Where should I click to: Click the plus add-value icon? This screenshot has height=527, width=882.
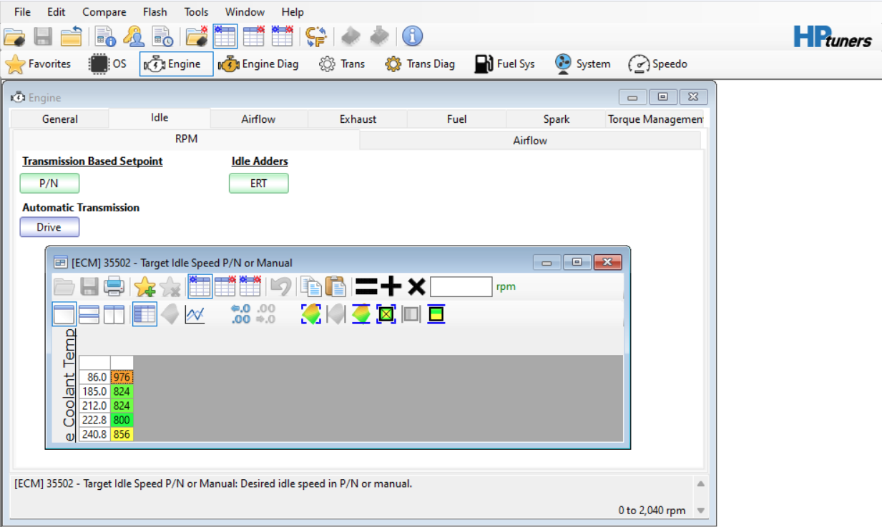point(391,287)
